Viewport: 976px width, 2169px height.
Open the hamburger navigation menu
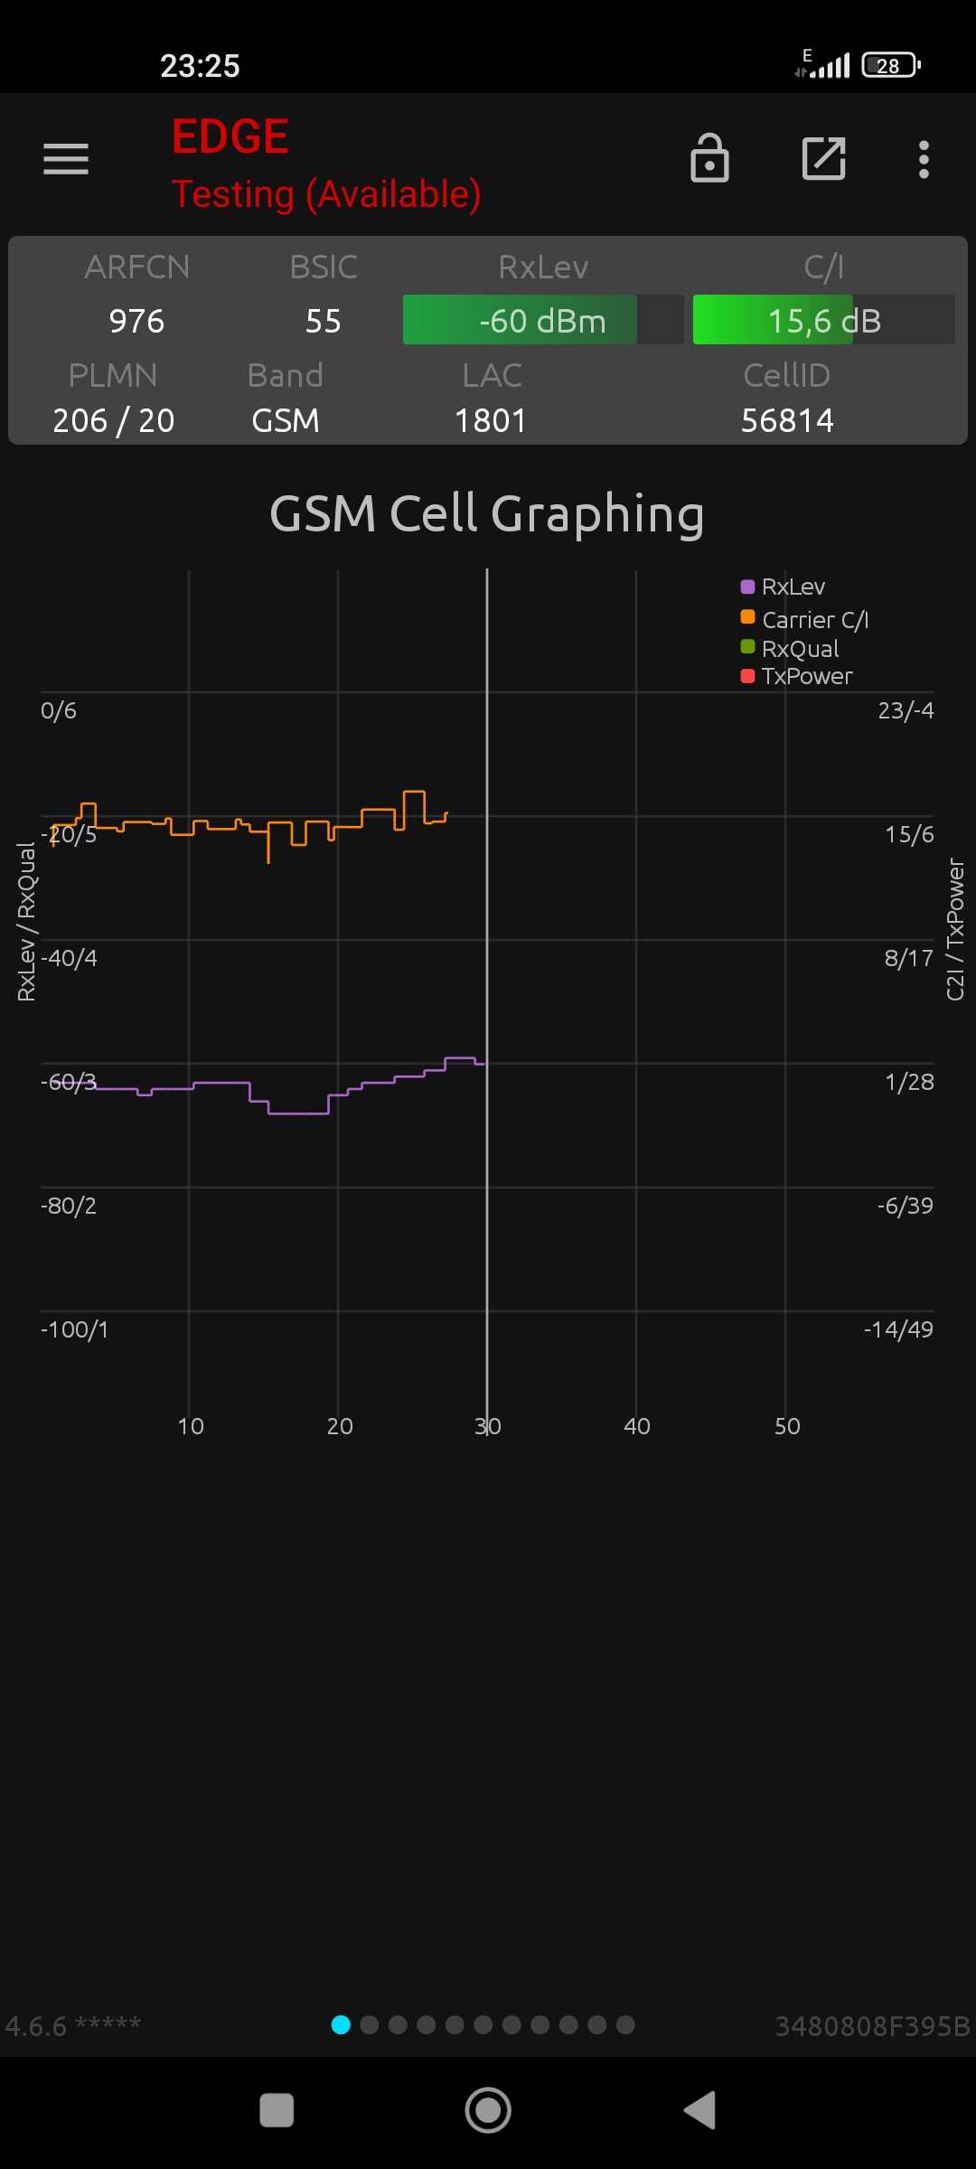click(66, 159)
